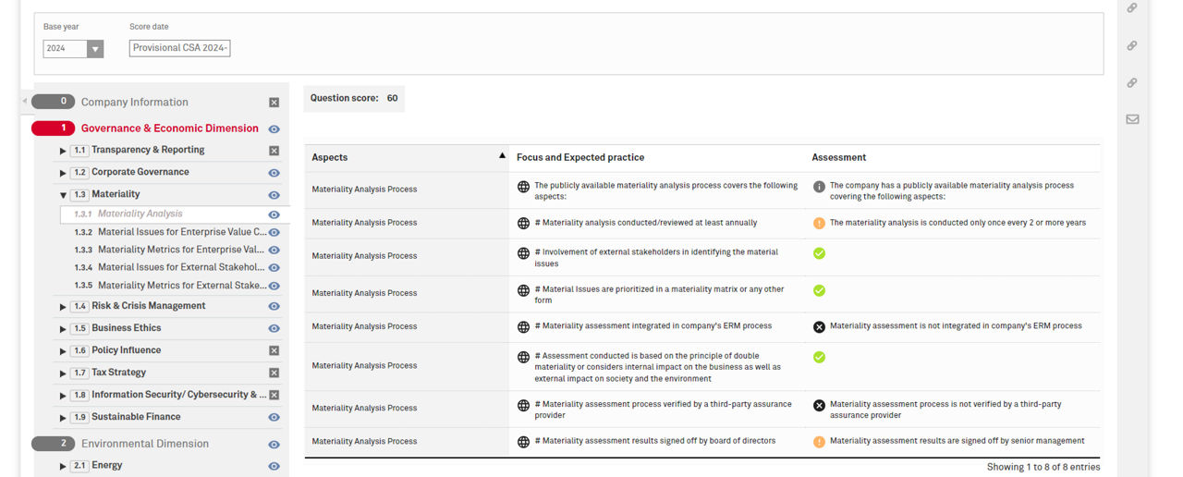Viewport: 1183px width, 477px height.
Task: Open Governance & Economic Dimension heading
Action: 170,128
